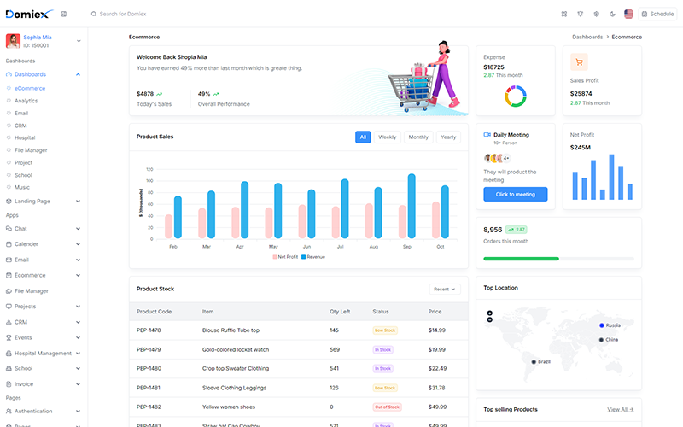Toggle Revenue legend in chart
The image size is (683, 427).
313,257
